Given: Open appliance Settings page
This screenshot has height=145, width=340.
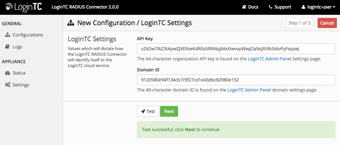Looking at the screenshot, I should (x=21, y=85).
